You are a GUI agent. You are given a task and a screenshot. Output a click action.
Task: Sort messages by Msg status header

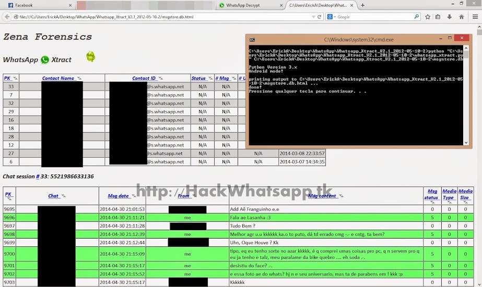[432, 194]
